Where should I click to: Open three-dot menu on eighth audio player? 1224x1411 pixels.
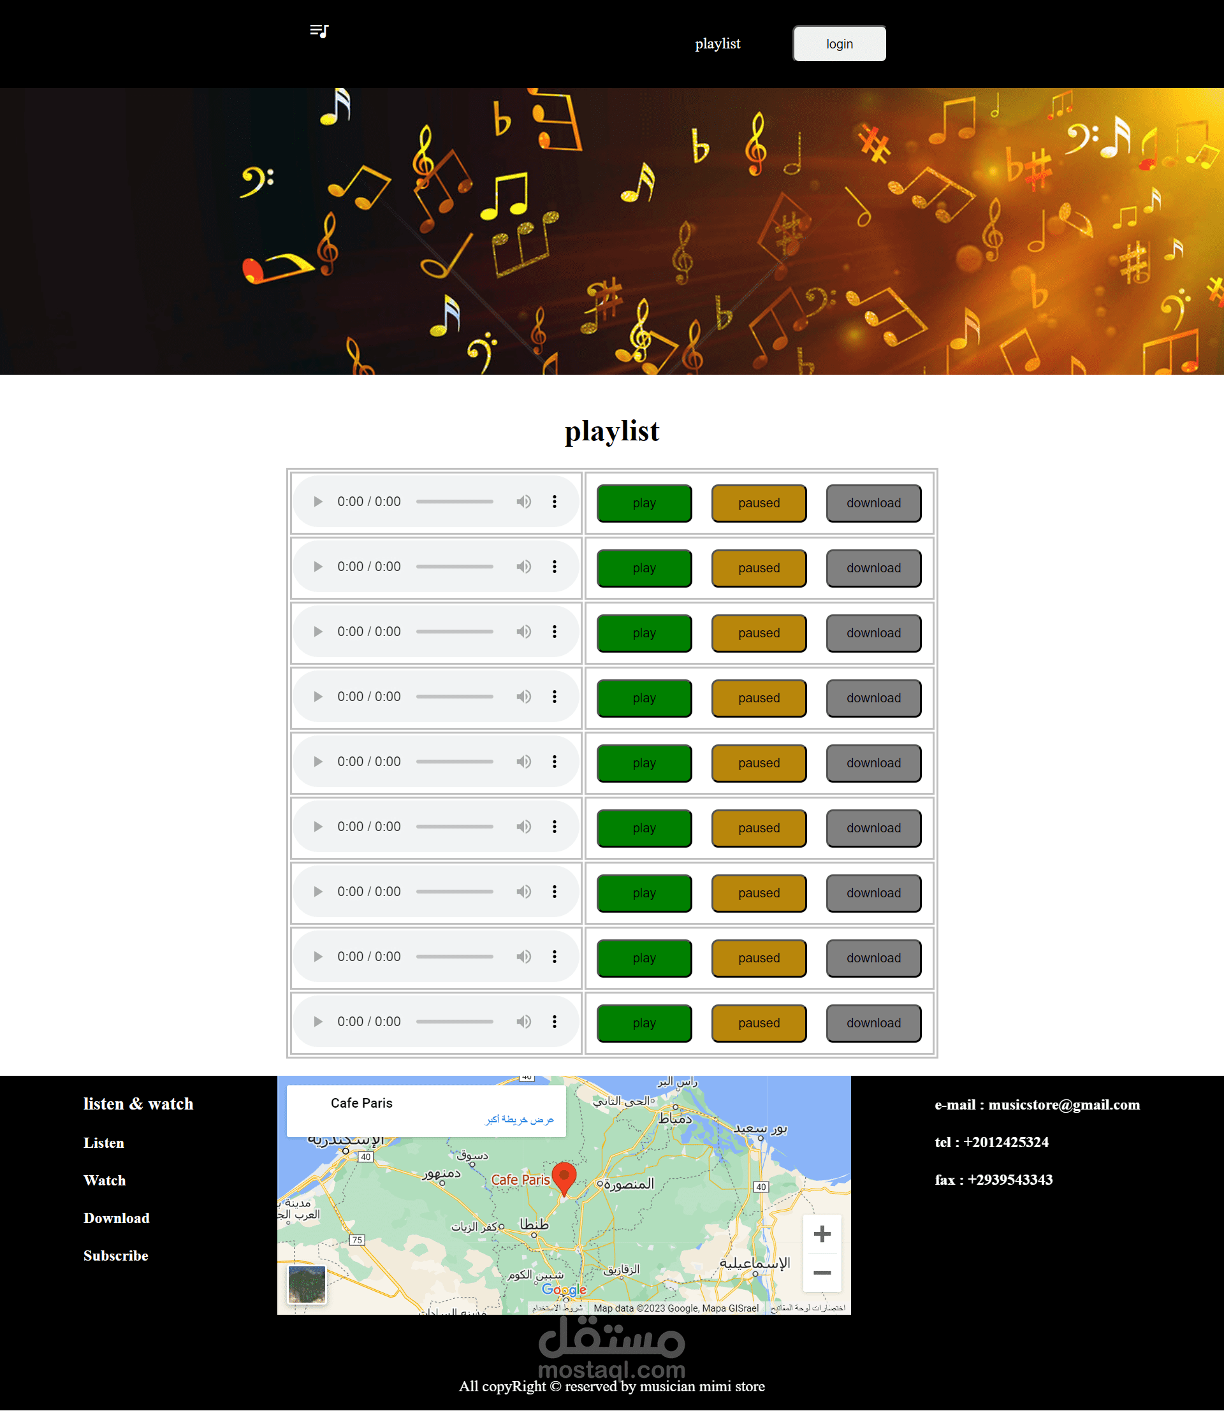555,957
